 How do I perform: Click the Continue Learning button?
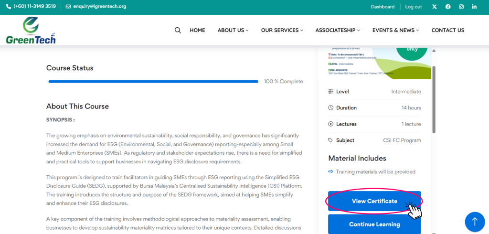[374, 224]
